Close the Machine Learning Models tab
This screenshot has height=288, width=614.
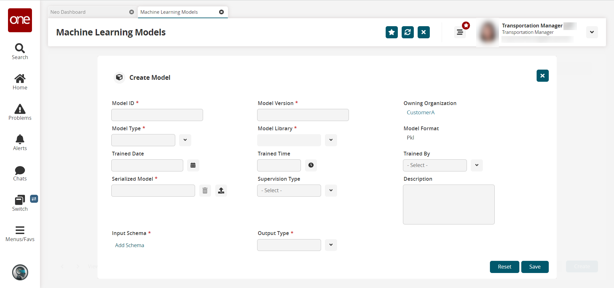(221, 12)
